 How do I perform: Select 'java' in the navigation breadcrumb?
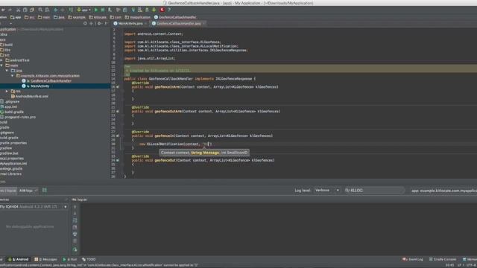pos(60,17)
